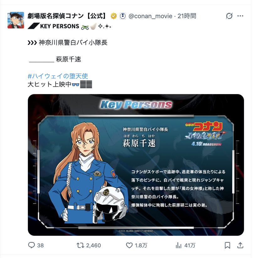
Task: Click the view count 41万
Action: [x=190, y=245]
